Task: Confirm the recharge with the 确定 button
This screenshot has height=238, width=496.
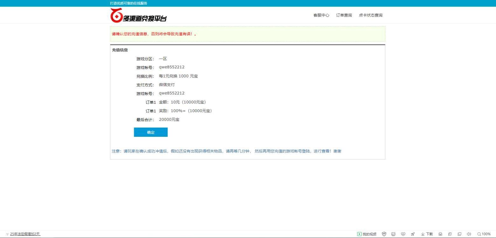Action: point(151,132)
